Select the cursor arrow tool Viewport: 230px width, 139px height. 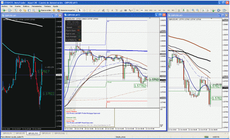pos(79,10)
